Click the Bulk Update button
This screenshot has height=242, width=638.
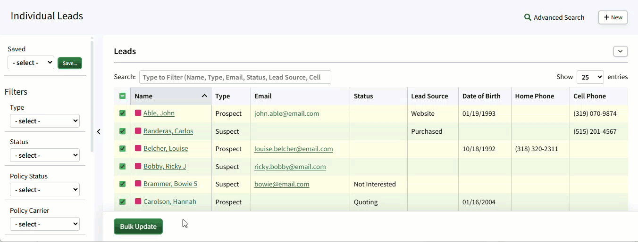point(138,226)
